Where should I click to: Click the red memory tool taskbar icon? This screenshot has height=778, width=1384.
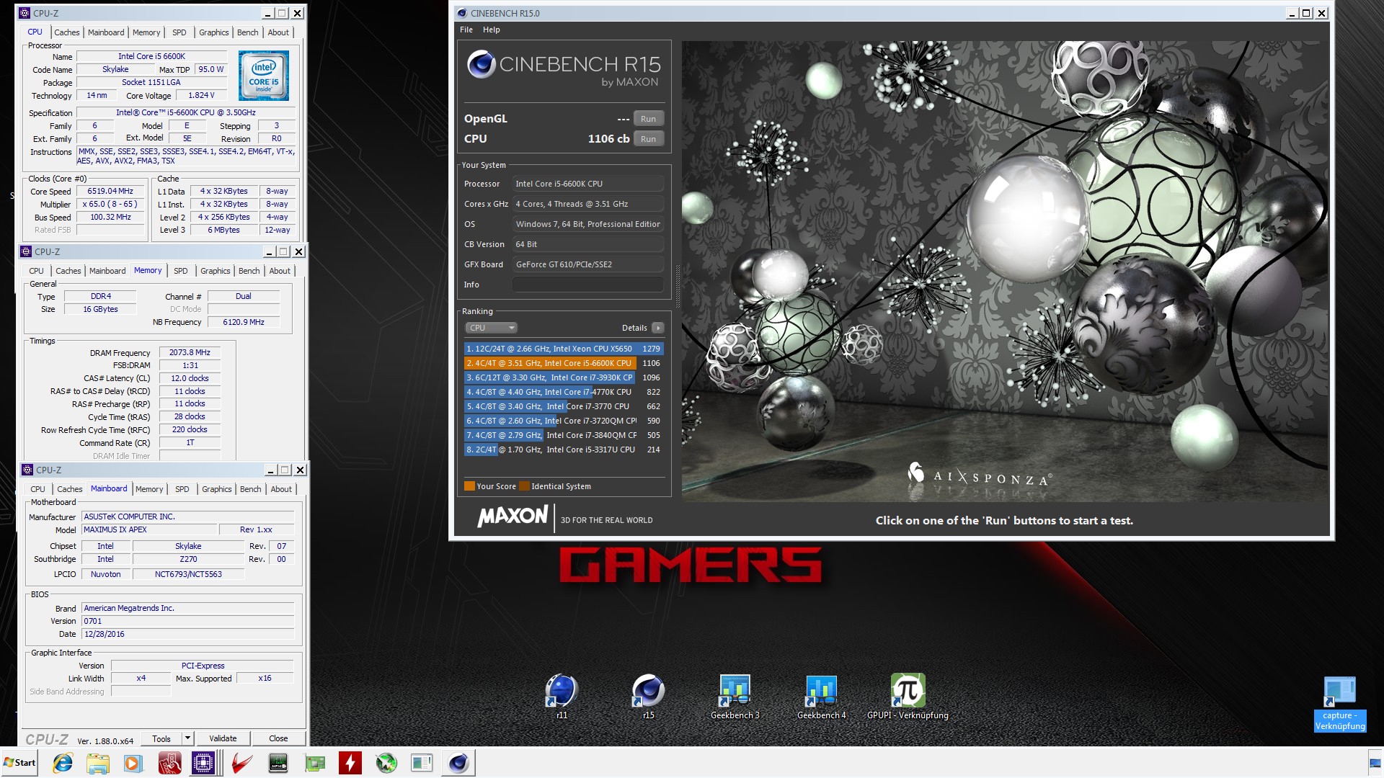click(x=169, y=763)
